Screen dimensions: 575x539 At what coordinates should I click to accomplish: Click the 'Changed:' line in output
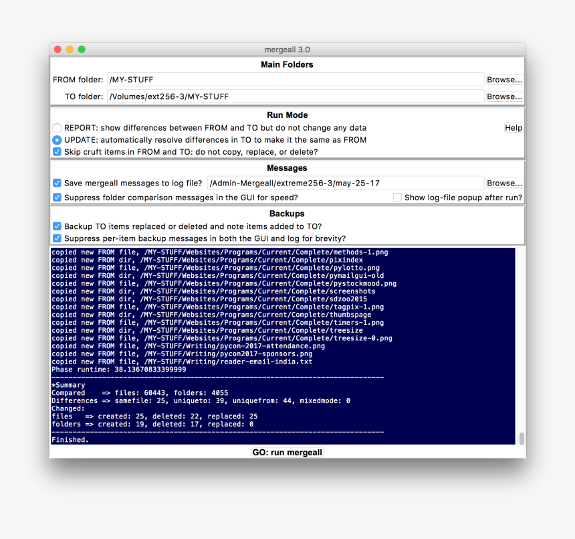(x=68, y=408)
